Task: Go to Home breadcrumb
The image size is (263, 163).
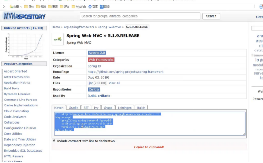Action: tap(56, 27)
